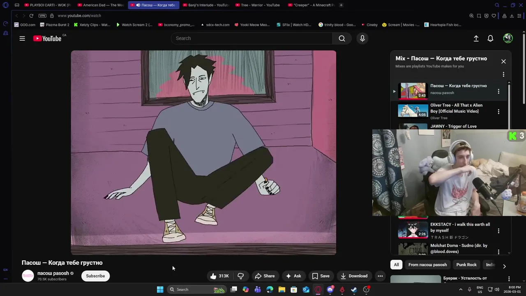Open ad blocker shield icon

click(486, 16)
